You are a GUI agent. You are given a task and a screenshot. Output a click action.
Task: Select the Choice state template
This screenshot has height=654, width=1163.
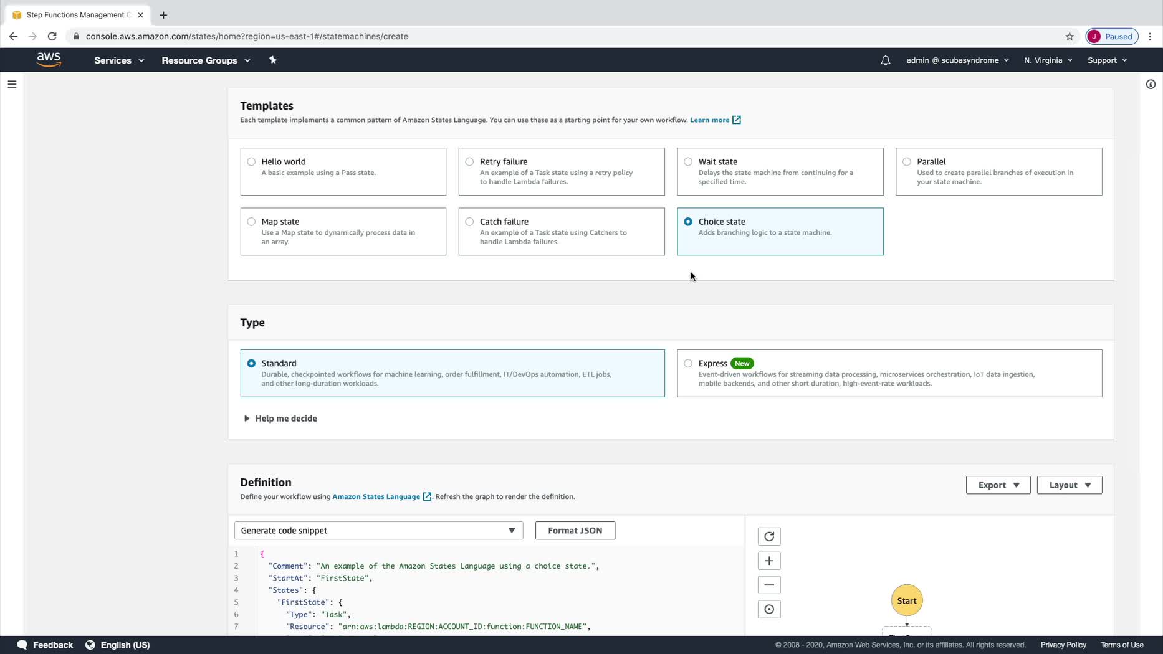[x=780, y=231]
